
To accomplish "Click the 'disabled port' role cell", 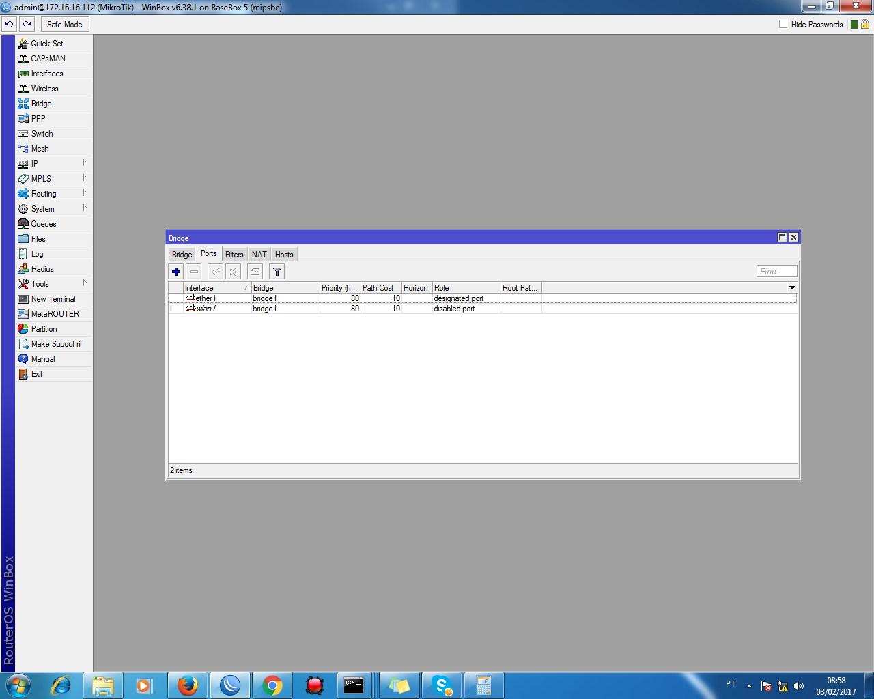I will tap(454, 309).
